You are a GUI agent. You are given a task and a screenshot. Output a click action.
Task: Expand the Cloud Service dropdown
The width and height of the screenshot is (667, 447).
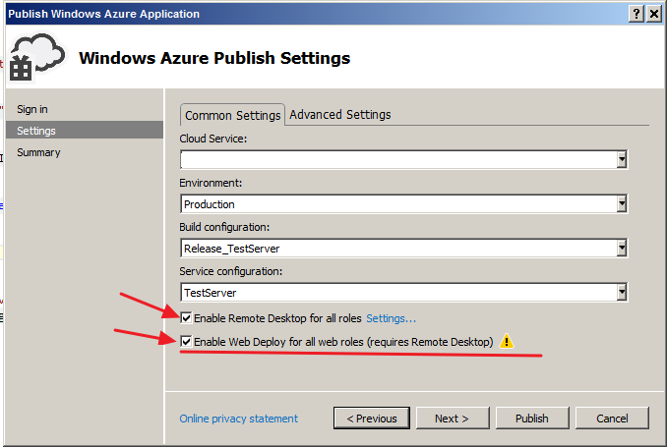pos(622,160)
